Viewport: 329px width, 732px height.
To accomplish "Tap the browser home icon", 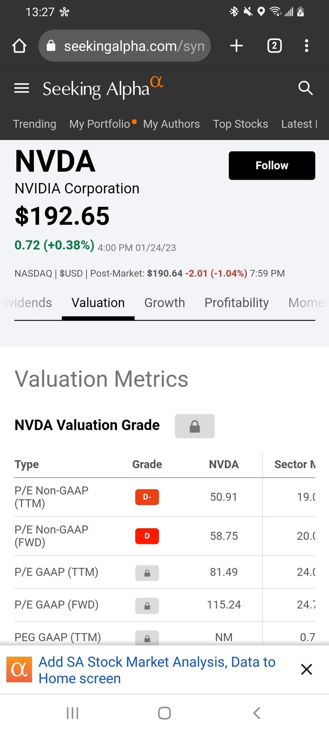I will click(19, 46).
